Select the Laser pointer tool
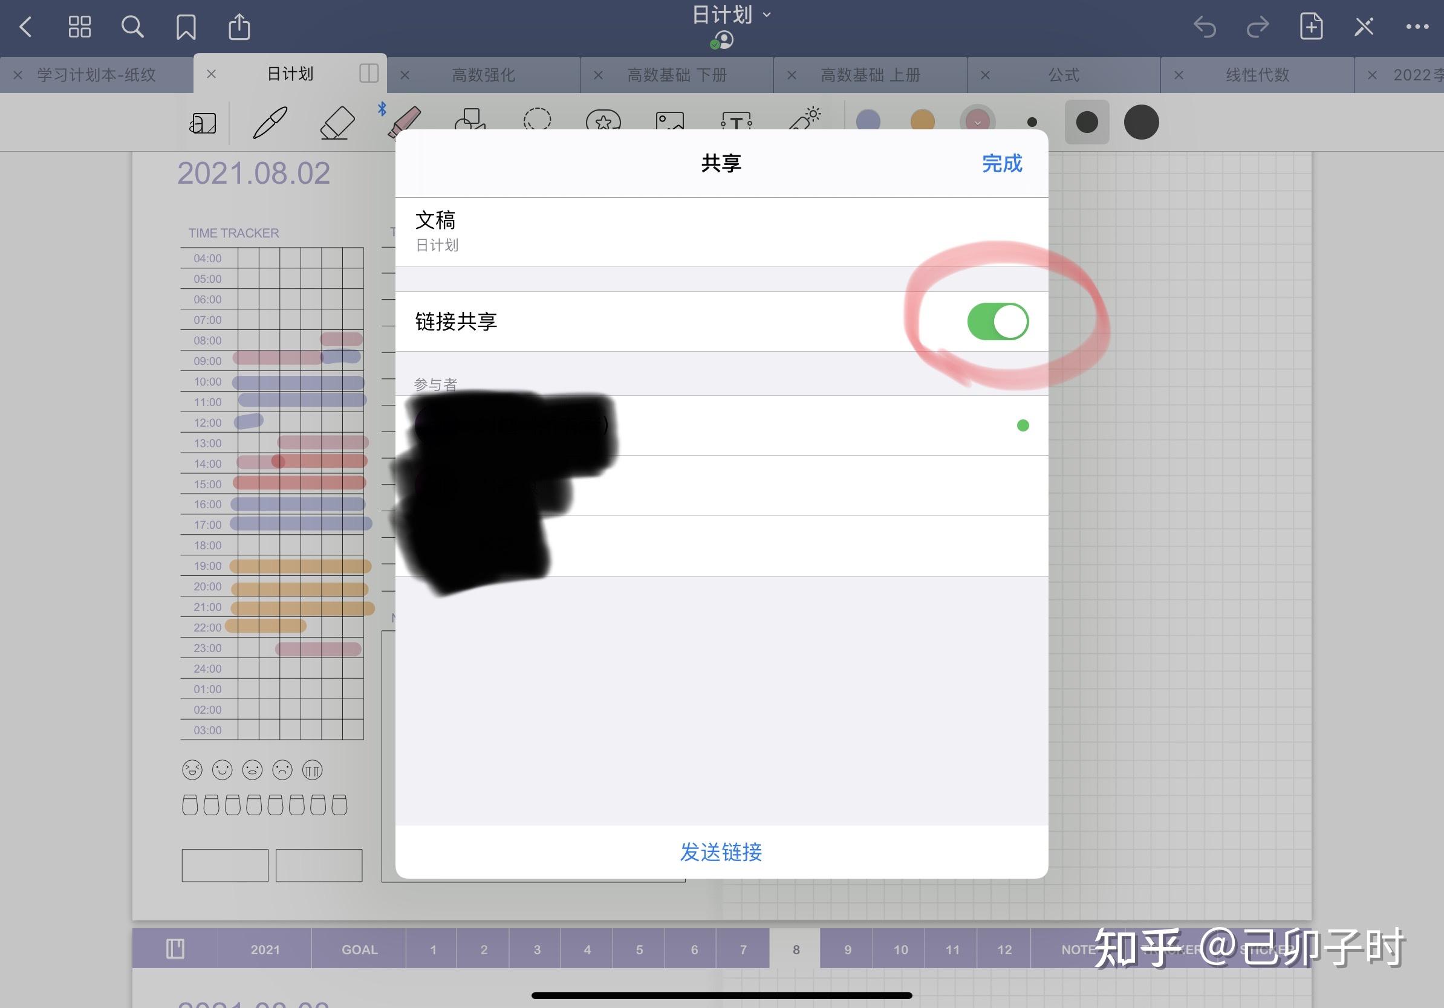1444x1008 pixels. (804, 118)
